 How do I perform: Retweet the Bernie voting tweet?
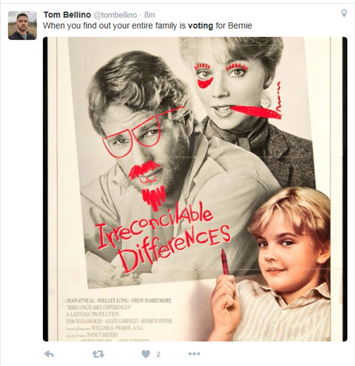(98, 354)
